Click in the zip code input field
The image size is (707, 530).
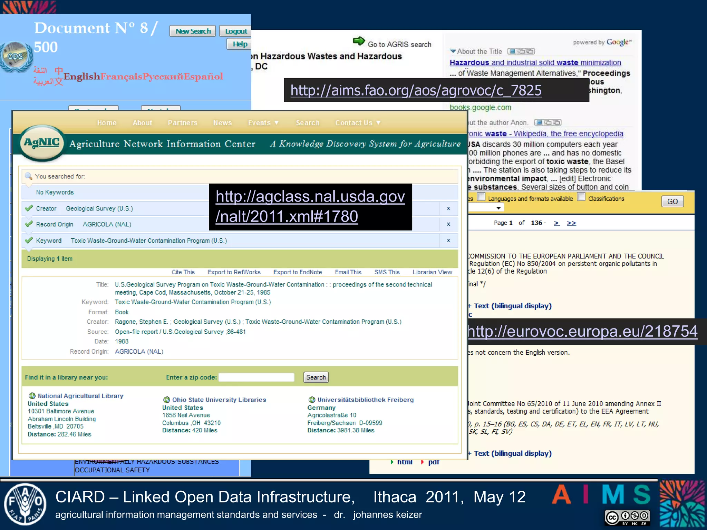click(256, 377)
